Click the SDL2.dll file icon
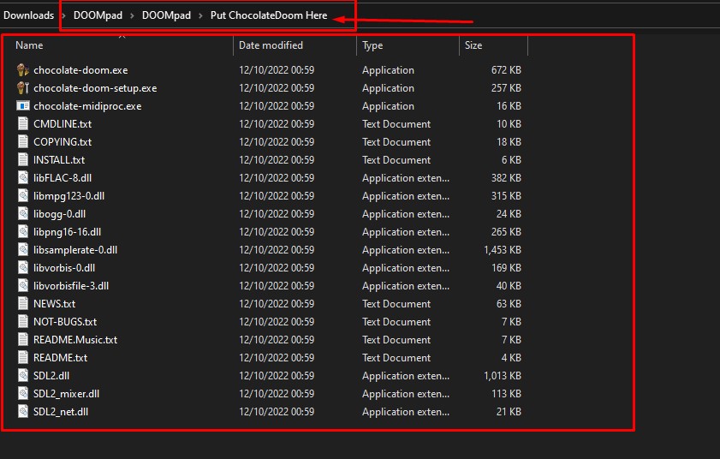The image size is (720, 459). [x=22, y=376]
